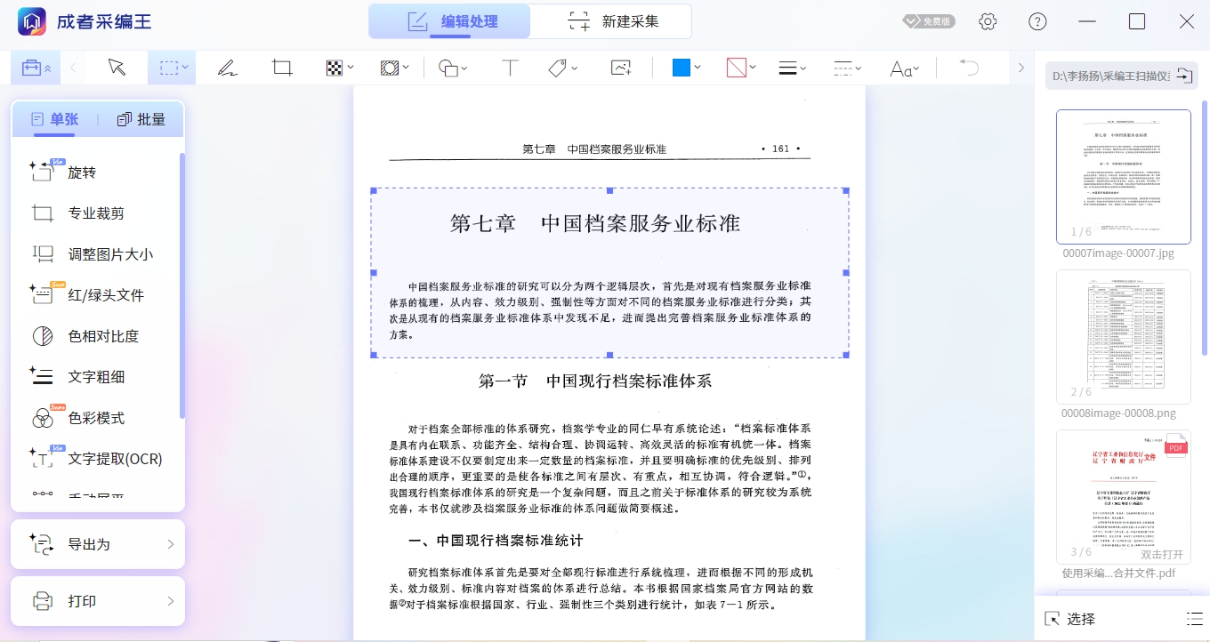Click the file name 00008image-00008.png
The width and height of the screenshot is (1210, 642).
click(1118, 413)
